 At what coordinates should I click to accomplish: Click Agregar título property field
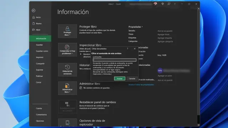[x=164, y=34]
